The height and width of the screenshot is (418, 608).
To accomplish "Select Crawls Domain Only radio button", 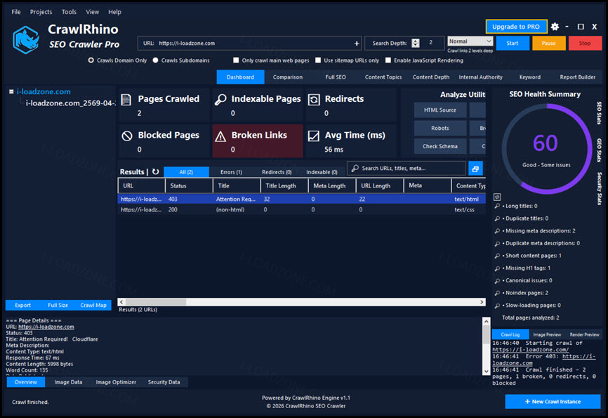I will pos(91,60).
